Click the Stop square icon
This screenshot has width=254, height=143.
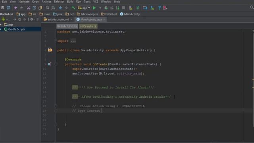click(123, 8)
